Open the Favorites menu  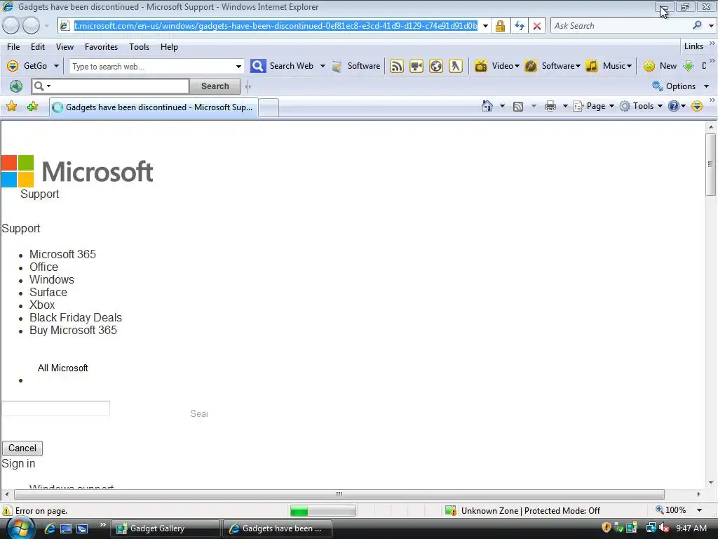101,47
